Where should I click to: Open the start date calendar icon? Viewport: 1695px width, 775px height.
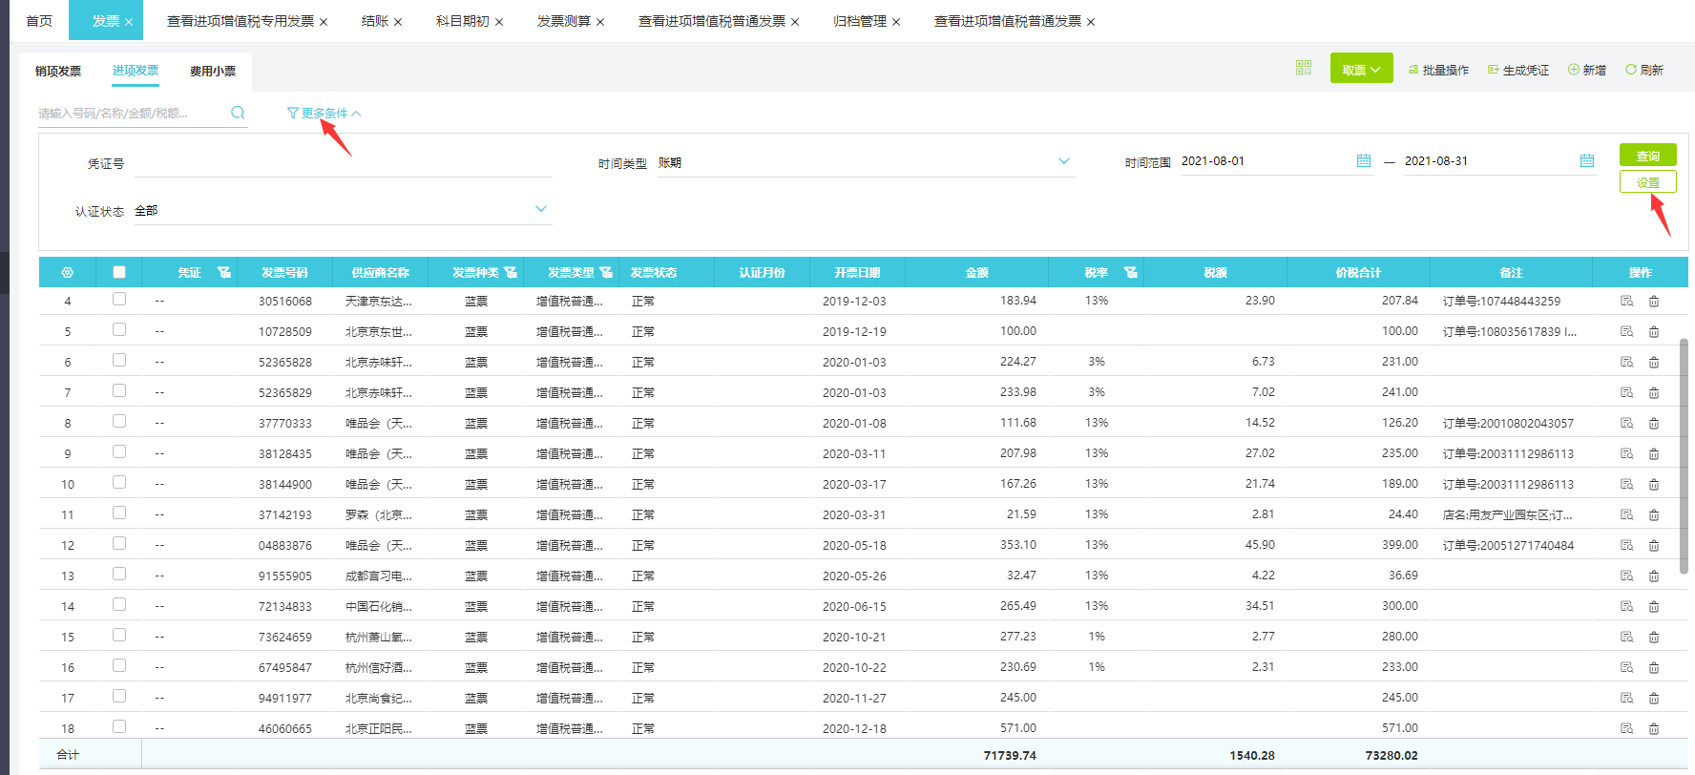coord(1364,160)
